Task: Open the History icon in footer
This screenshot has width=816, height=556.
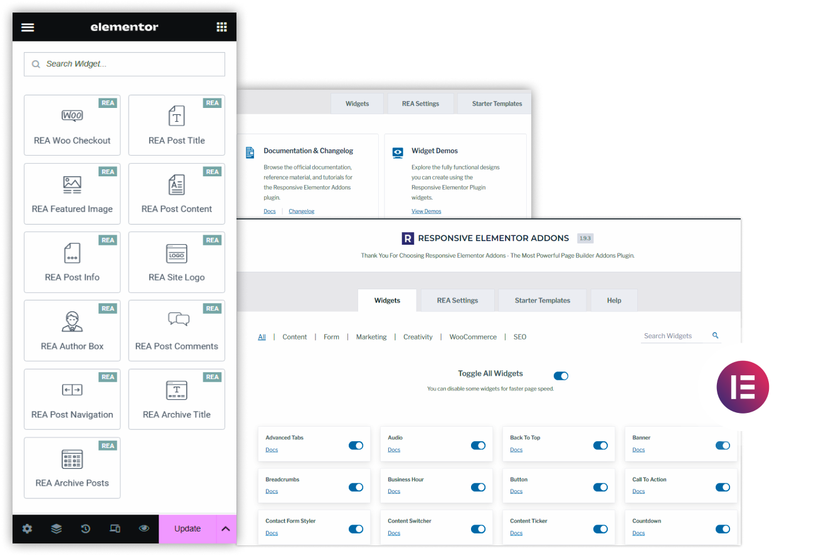Action: click(x=86, y=528)
